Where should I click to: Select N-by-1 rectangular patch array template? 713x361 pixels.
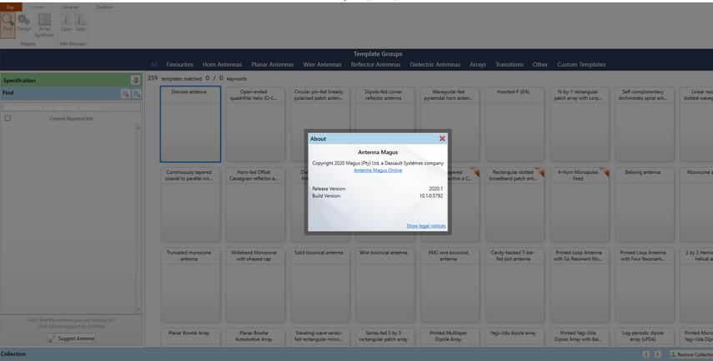tap(580, 124)
